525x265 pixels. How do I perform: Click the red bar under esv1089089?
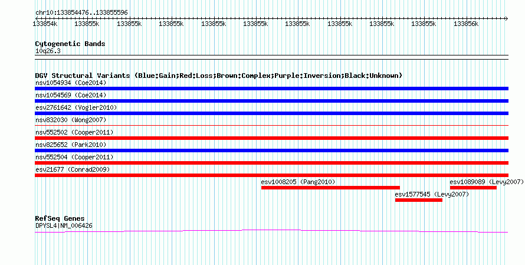point(473,188)
